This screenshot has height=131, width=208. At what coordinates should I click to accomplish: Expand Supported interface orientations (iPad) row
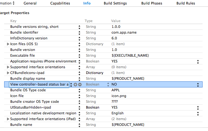[x=8, y=119]
